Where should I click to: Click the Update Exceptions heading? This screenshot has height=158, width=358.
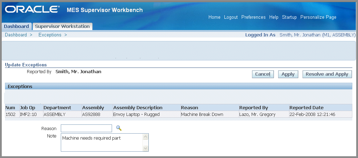tap(26, 65)
